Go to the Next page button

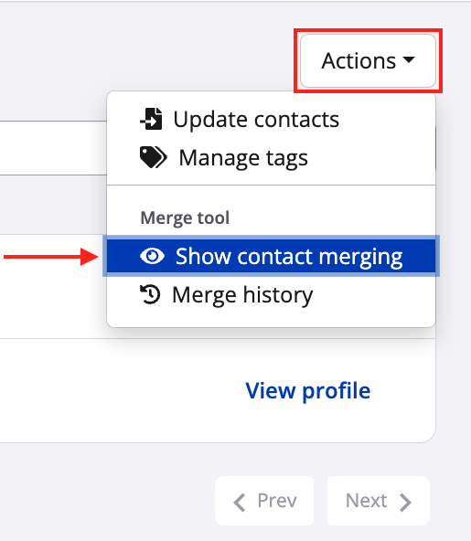[379, 501]
